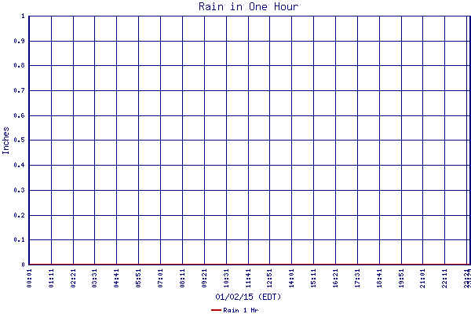Click the y-axis value 0.5
Image resolution: width=471 pixels, height=314 pixels.
coord(19,140)
